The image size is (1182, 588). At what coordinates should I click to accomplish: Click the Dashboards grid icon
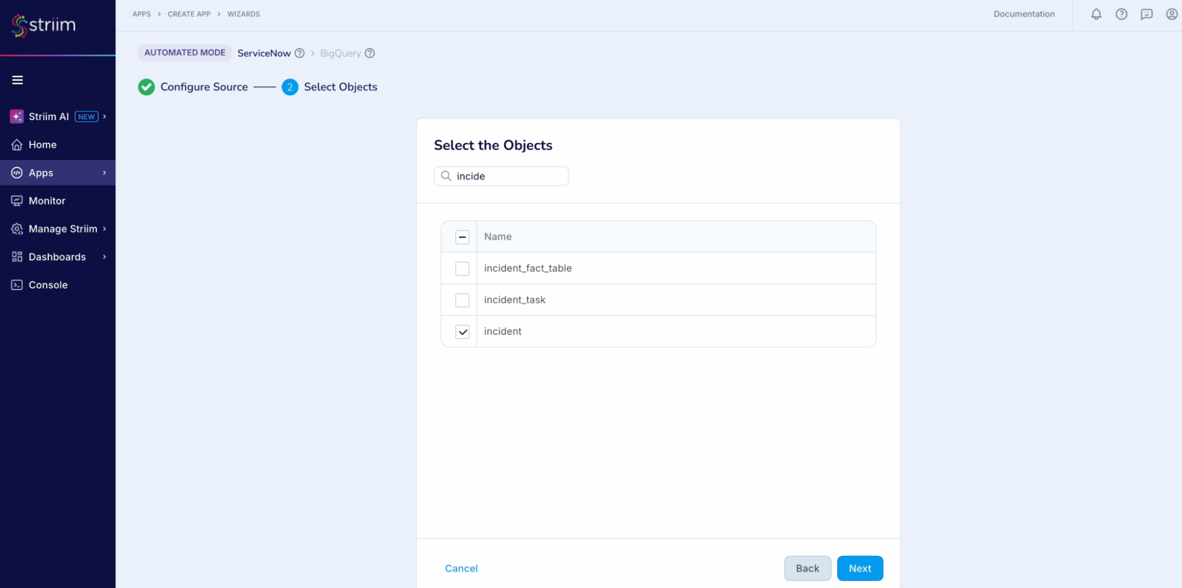(17, 257)
